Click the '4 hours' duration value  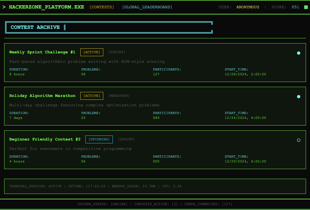point(17,162)
